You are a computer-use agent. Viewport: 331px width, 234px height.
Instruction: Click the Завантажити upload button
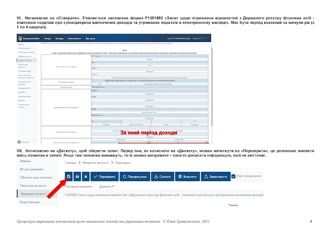(216, 177)
